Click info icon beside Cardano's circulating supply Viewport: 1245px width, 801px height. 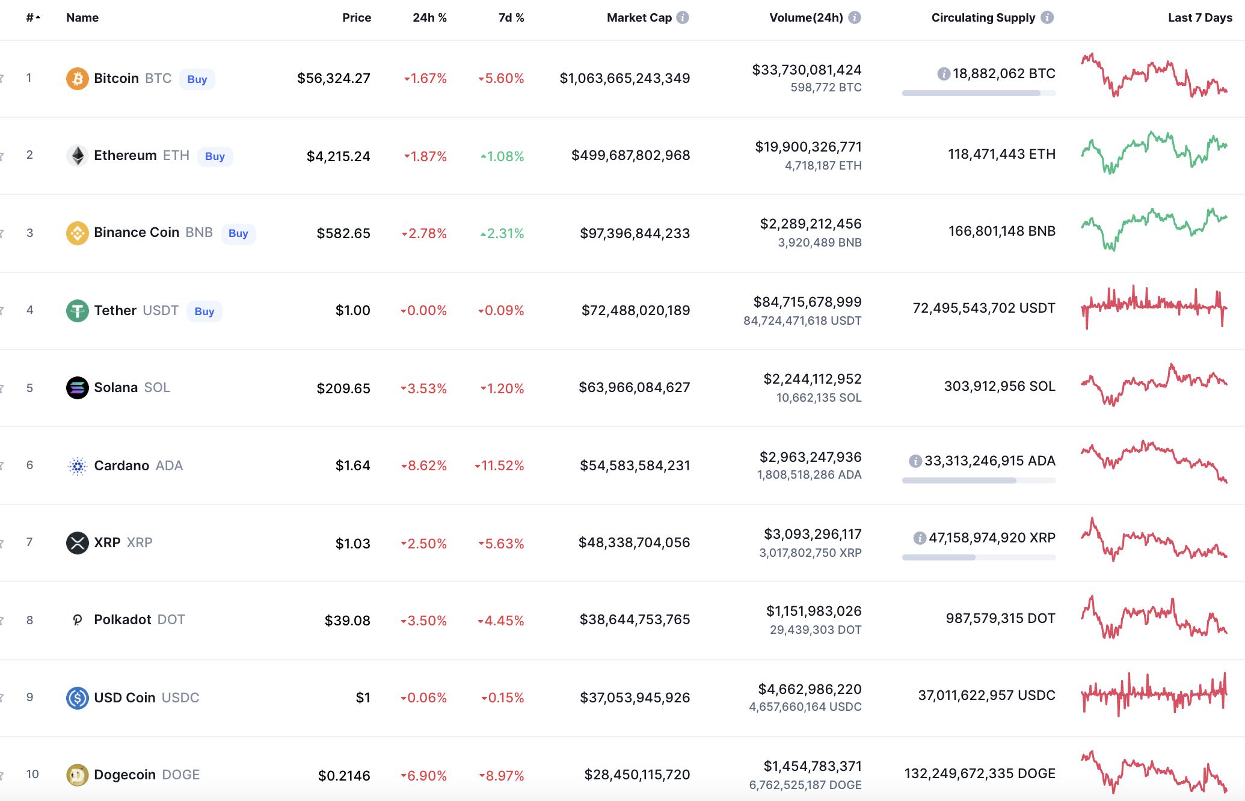coord(915,461)
